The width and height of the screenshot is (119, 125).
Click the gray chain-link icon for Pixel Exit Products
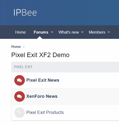tap(20, 113)
